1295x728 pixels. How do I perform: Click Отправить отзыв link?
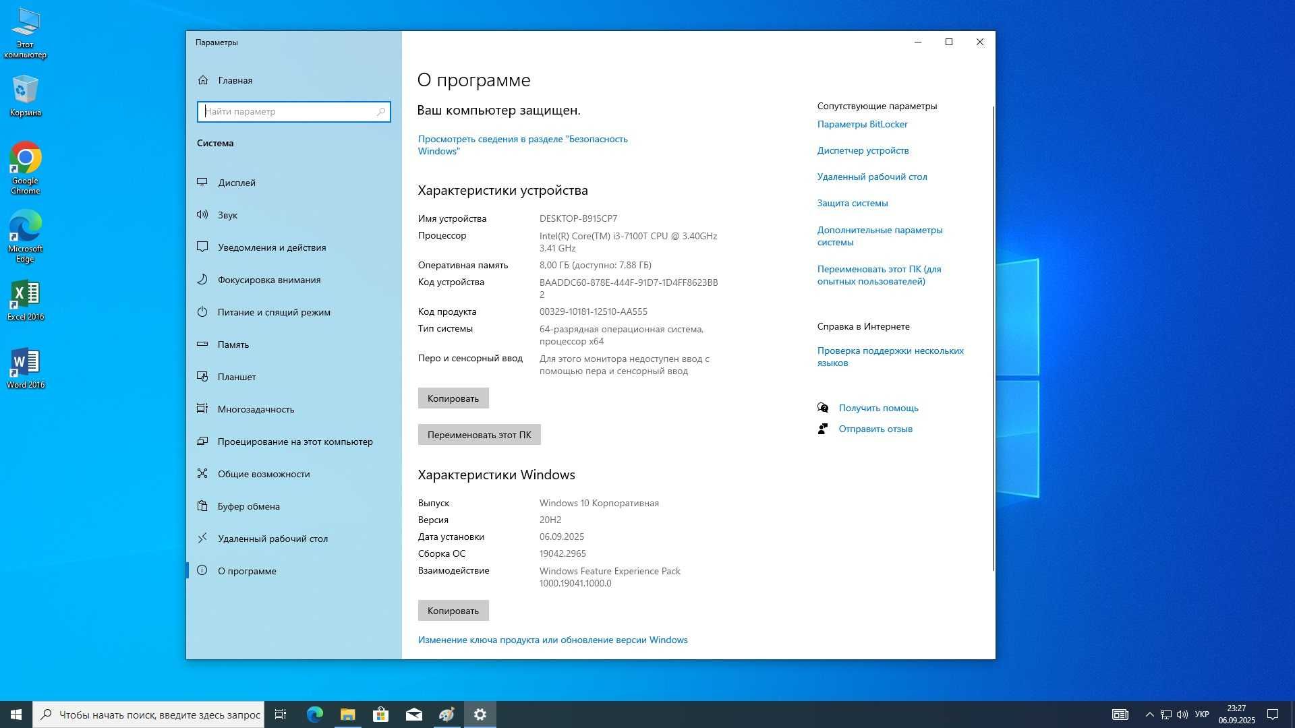coord(875,429)
